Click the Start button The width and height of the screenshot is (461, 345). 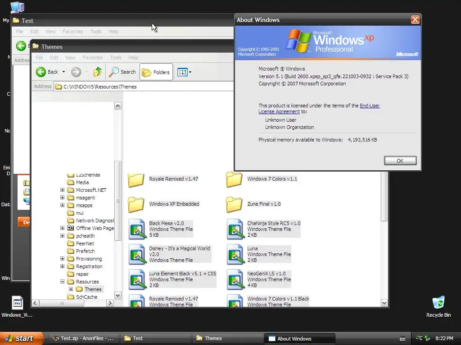[x=21, y=338]
